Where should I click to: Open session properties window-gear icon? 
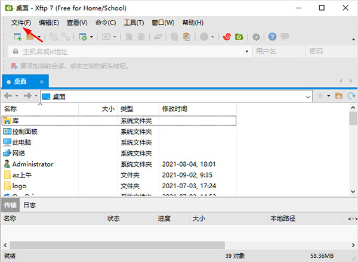83,37
